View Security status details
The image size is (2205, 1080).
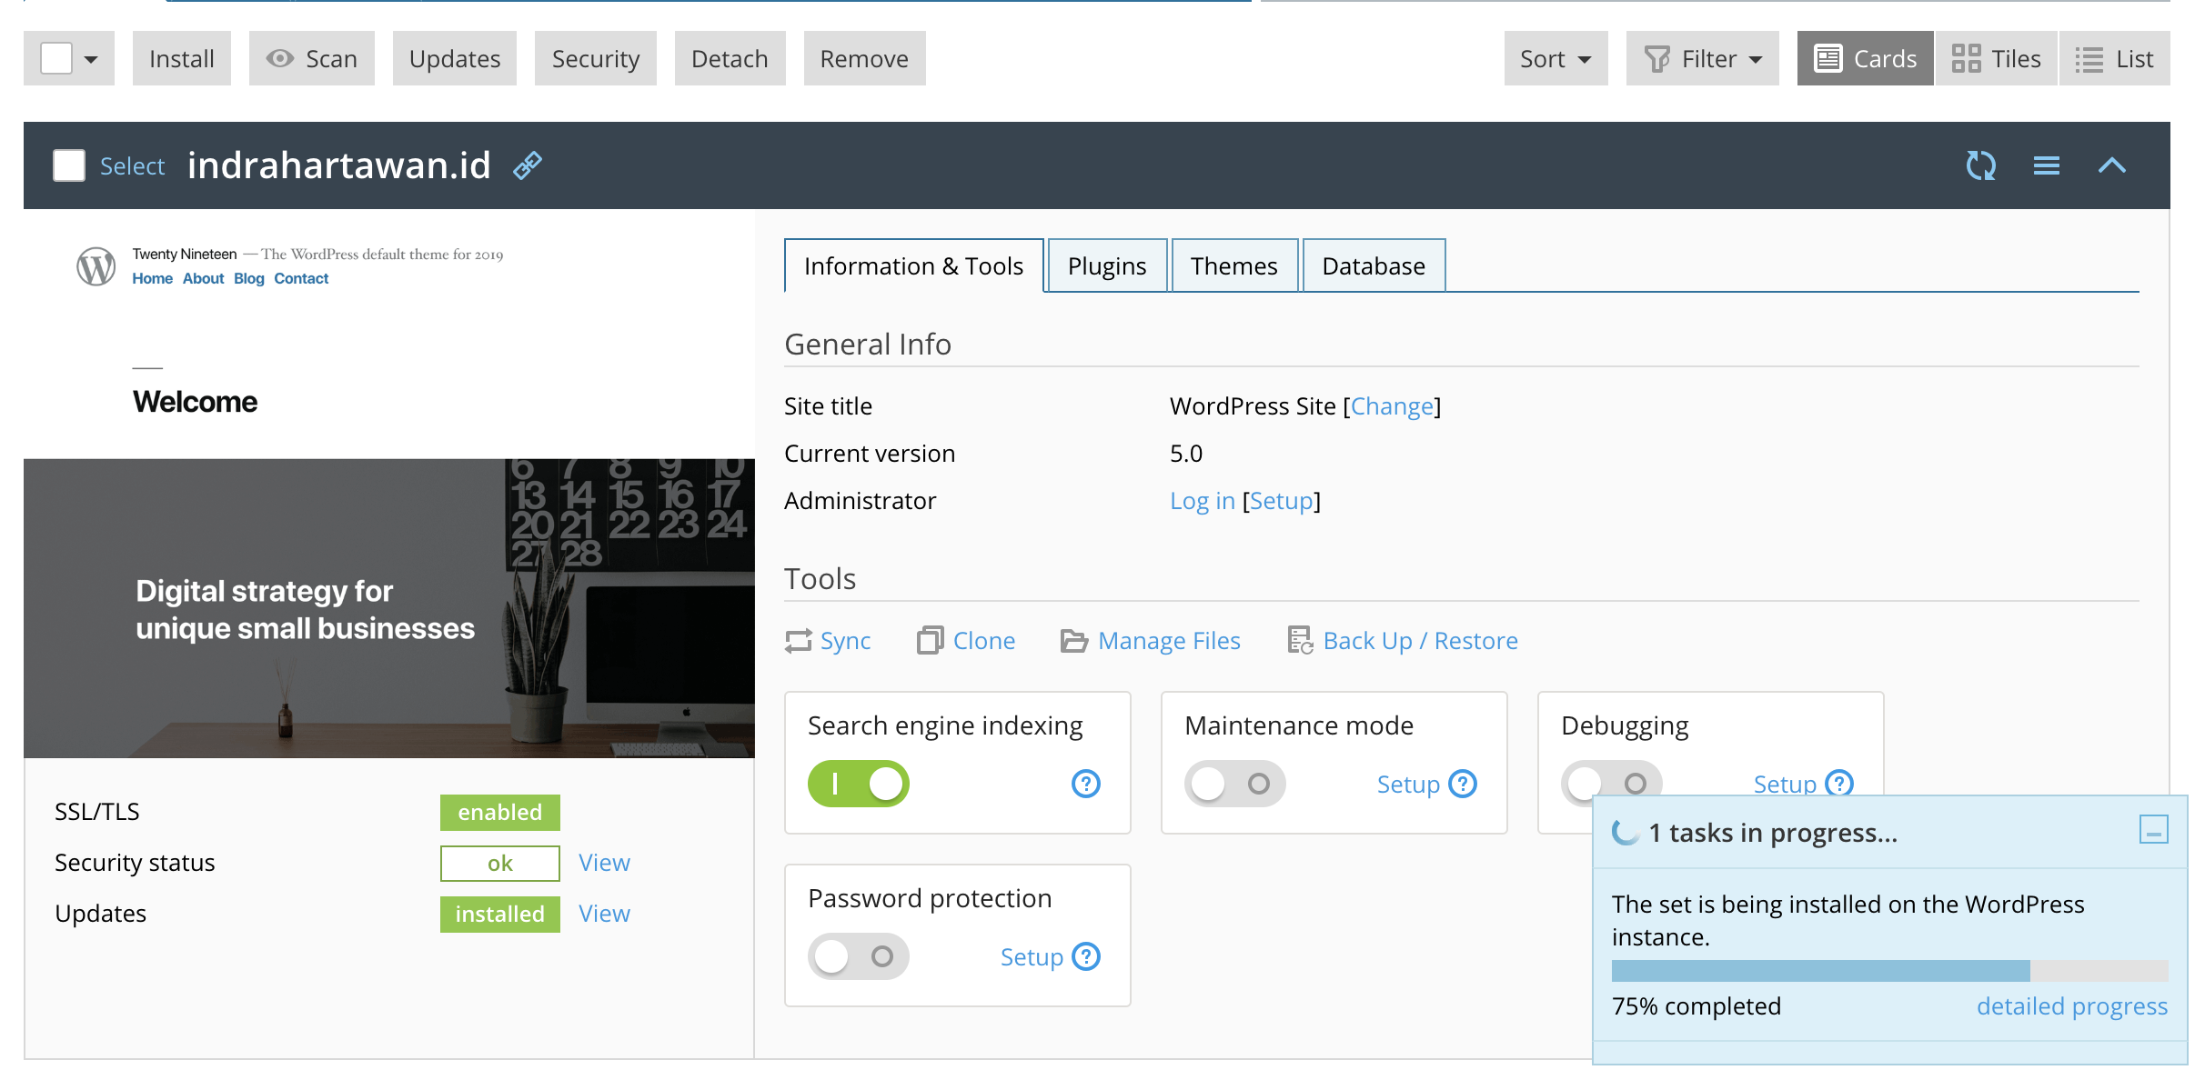pyautogui.click(x=604, y=863)
